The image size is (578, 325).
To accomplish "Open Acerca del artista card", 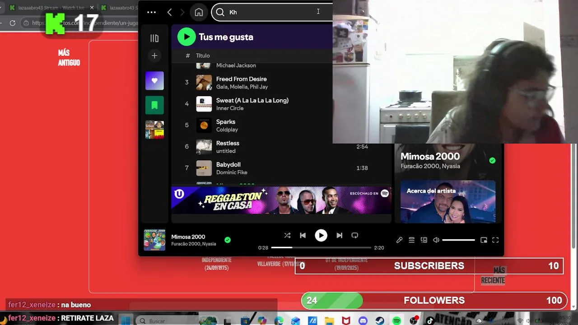I will (x=448, y=202).
